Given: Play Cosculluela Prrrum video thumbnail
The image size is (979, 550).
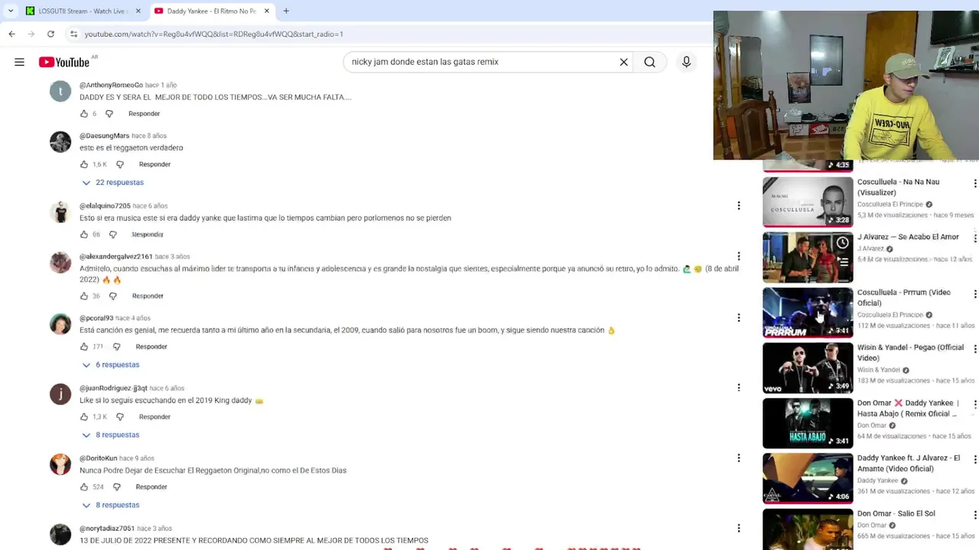Looking at the screenshot, I should (808, 312).
